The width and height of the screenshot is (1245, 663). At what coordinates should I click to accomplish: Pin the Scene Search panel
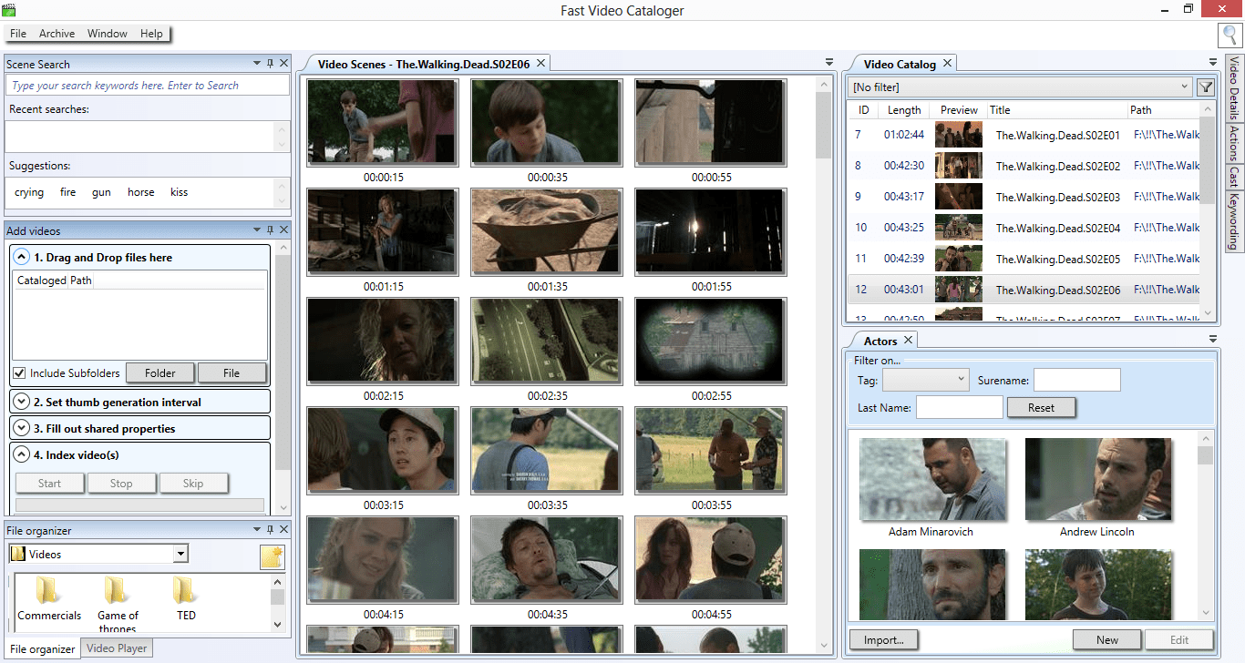pos(270,64)
